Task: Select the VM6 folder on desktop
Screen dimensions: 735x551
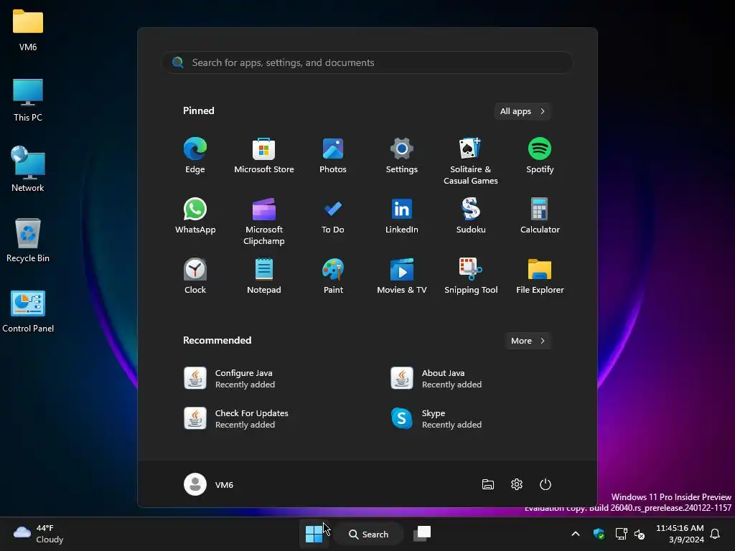Action: click(x=28, y=30)
